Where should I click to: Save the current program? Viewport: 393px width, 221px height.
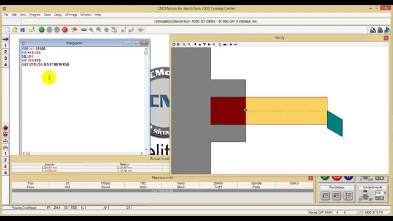point(22,30)
